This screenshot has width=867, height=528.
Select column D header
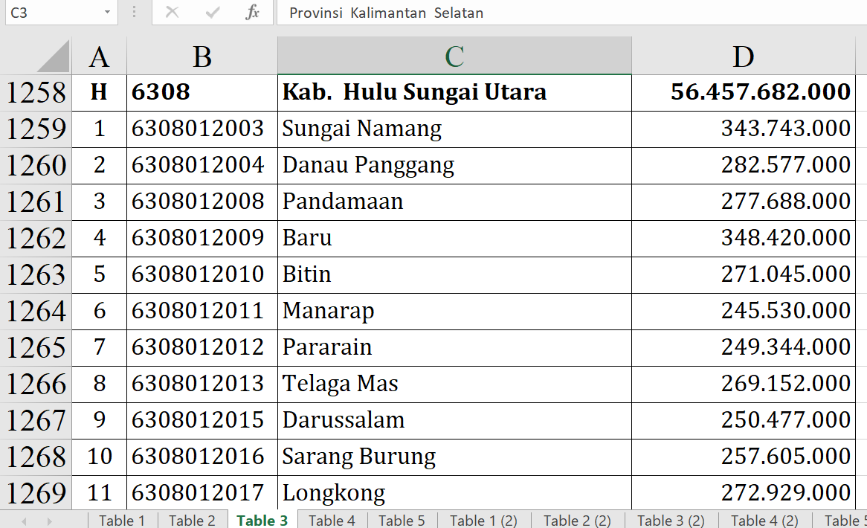click(x=743, y=57)
